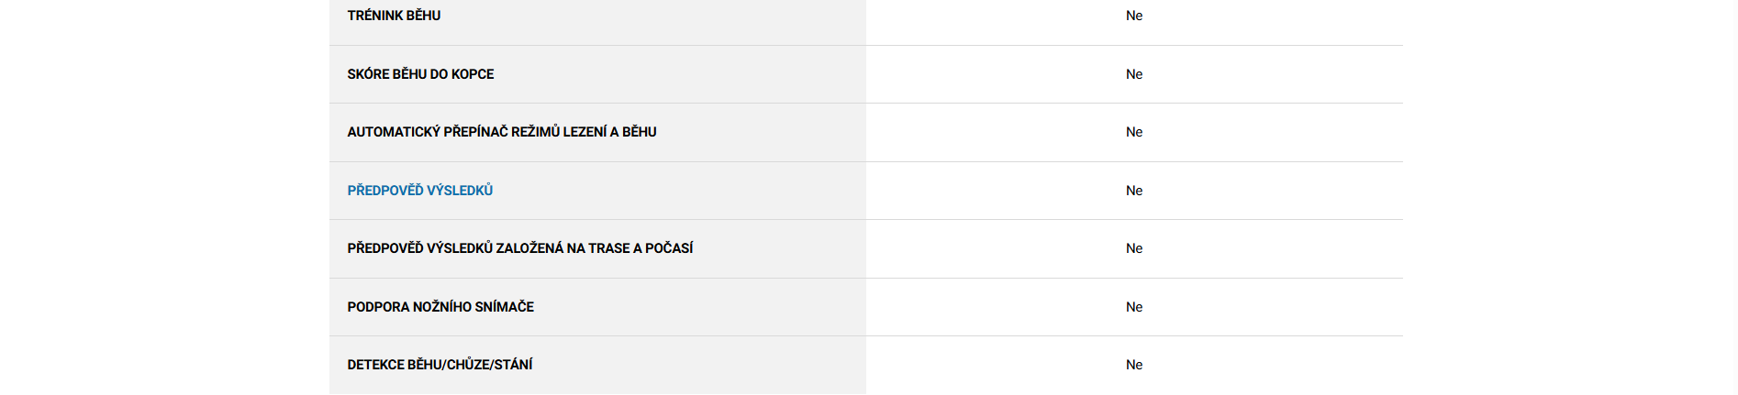The width and height of the screenshot is (1738, 395).
Task: Click PŘEDPOVĚĎ VÝSLEDKŮ ZALOŽENÁ NA TRASE A POČASÍ
Action: click(519, 248)
